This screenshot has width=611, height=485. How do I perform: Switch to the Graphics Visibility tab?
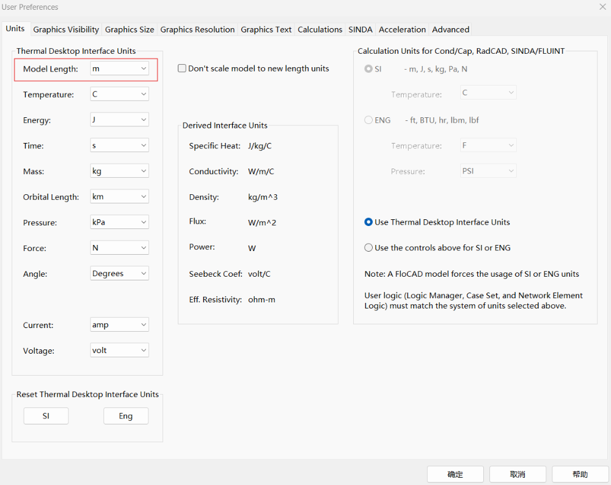click(x=66, y=29)
